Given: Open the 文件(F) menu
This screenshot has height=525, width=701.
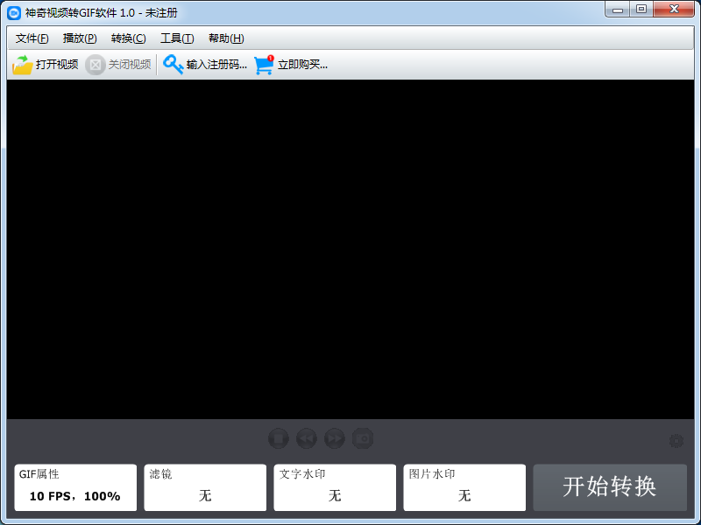Looking at the screenshot, I should tap(32, 38).
